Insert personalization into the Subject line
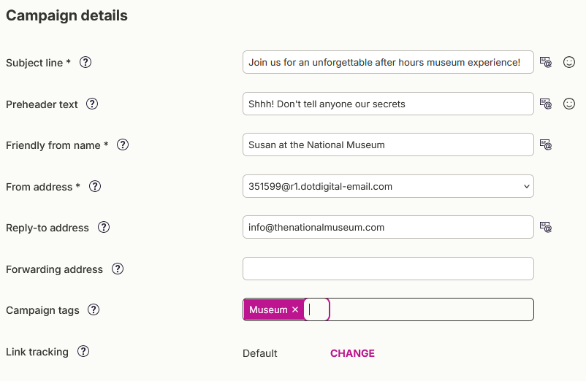This screenshot has width=586, height=381. pyautogui.click(x=546, y=62)
